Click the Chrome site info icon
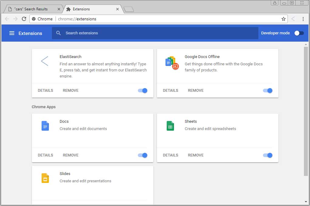310x206 pixels. 34,19
